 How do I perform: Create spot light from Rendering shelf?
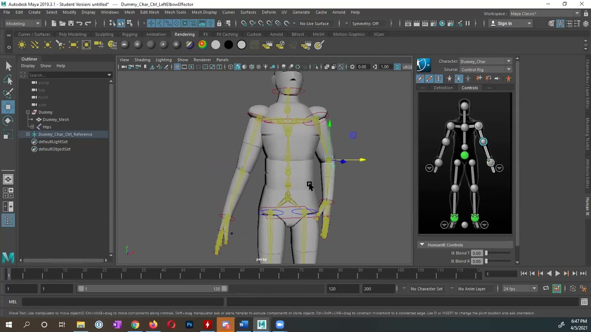(60, 45)
